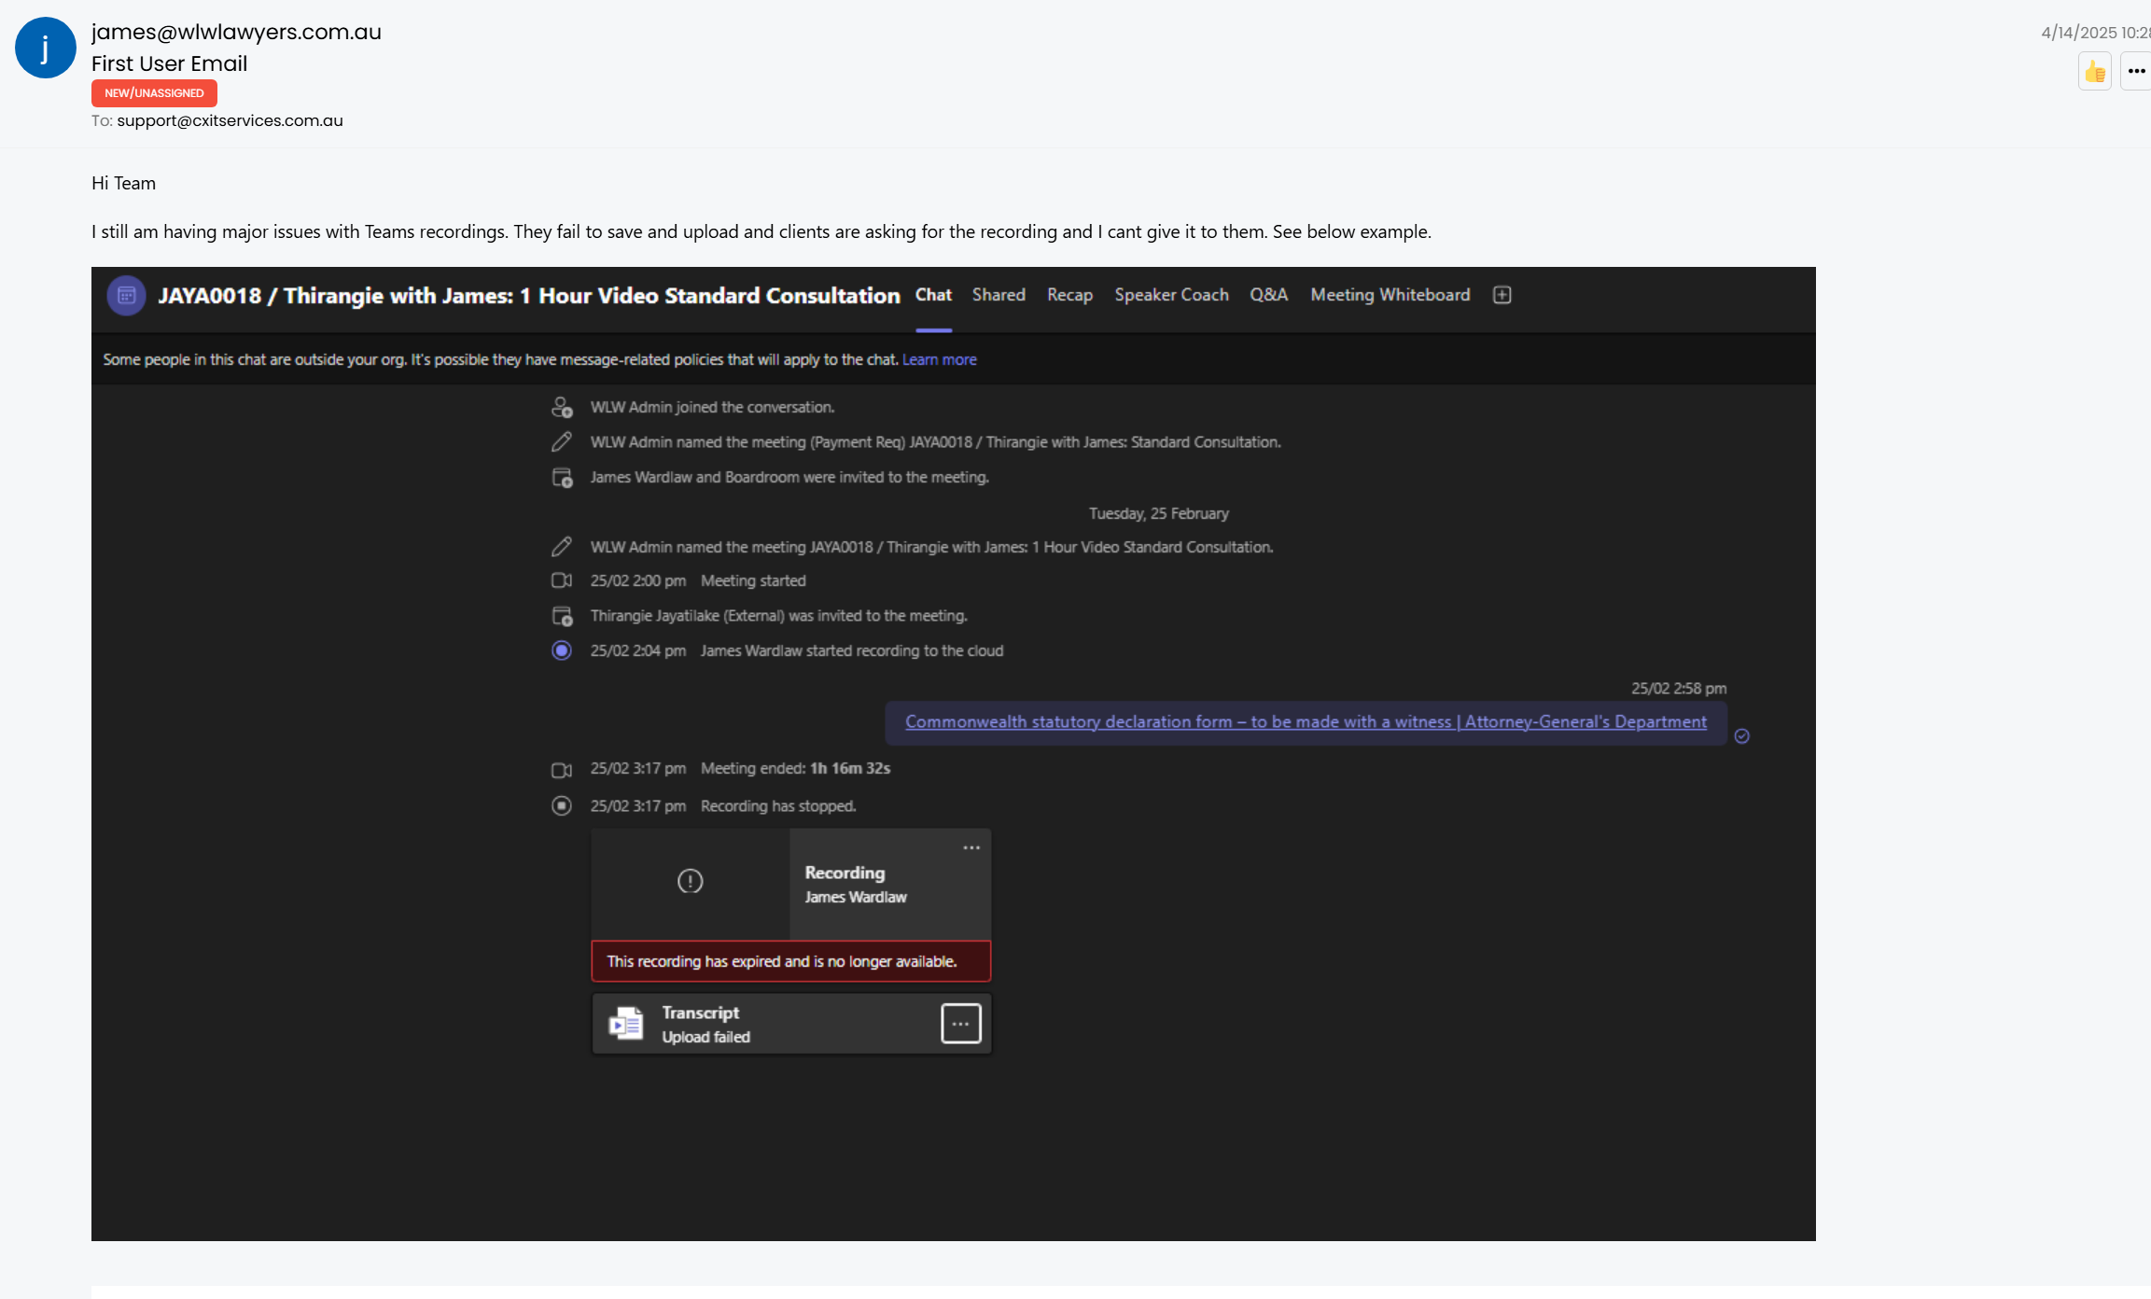Screen dimensions: 2151x1299
Task: Click the exclamation warning icon on recording thumbnail
Action: [691, 881]
